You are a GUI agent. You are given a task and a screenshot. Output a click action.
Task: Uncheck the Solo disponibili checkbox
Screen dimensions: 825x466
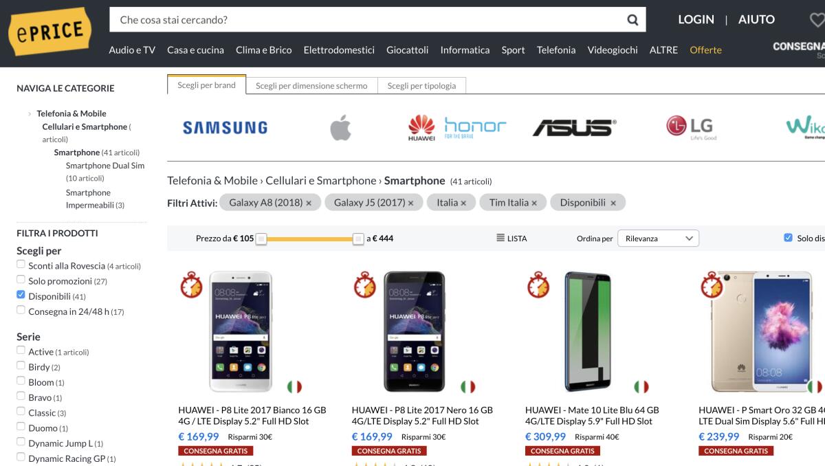[787, 236]
